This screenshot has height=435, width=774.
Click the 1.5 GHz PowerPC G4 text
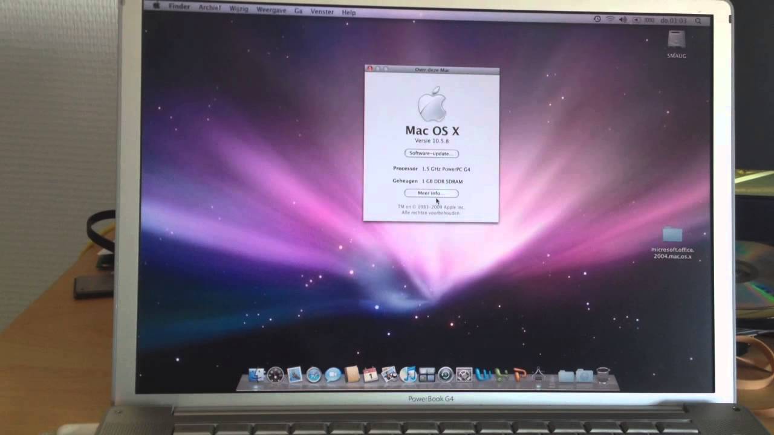pos(446,169)
